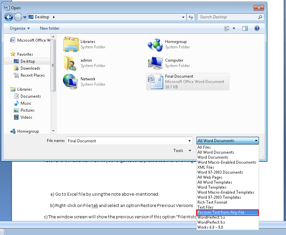Click the New folder button
This screenshot has height=235, width=286.
tap(49, 28)
